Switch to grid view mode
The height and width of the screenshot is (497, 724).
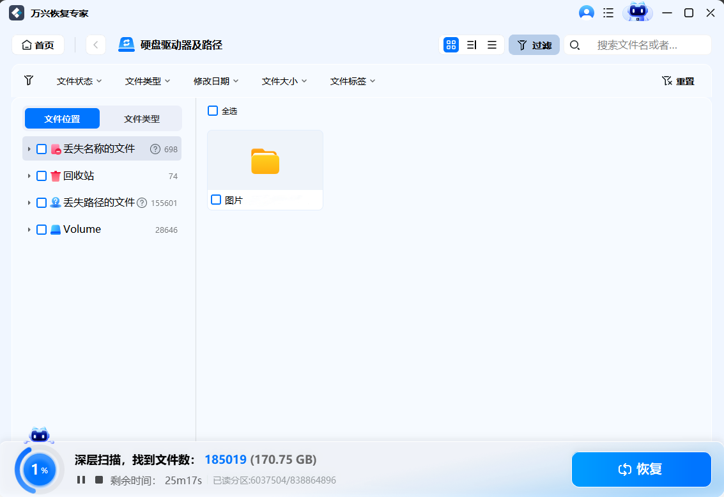click(451, 45)
